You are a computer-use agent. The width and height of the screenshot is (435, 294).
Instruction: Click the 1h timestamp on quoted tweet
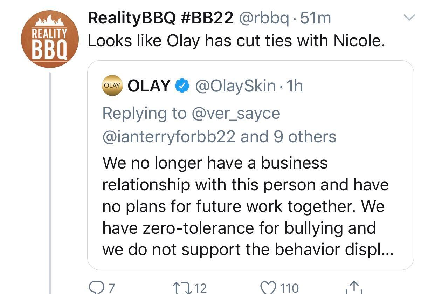pyautogui.click(x=294, y=86)
